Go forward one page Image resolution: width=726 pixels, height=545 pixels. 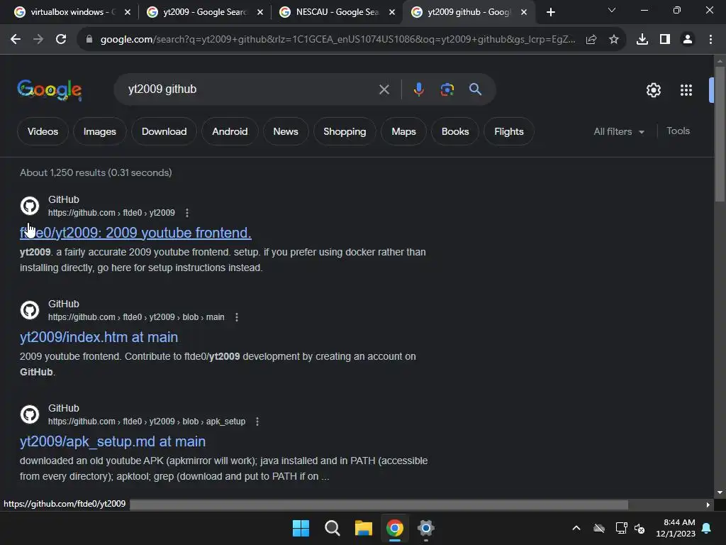[x=38, y=40]
